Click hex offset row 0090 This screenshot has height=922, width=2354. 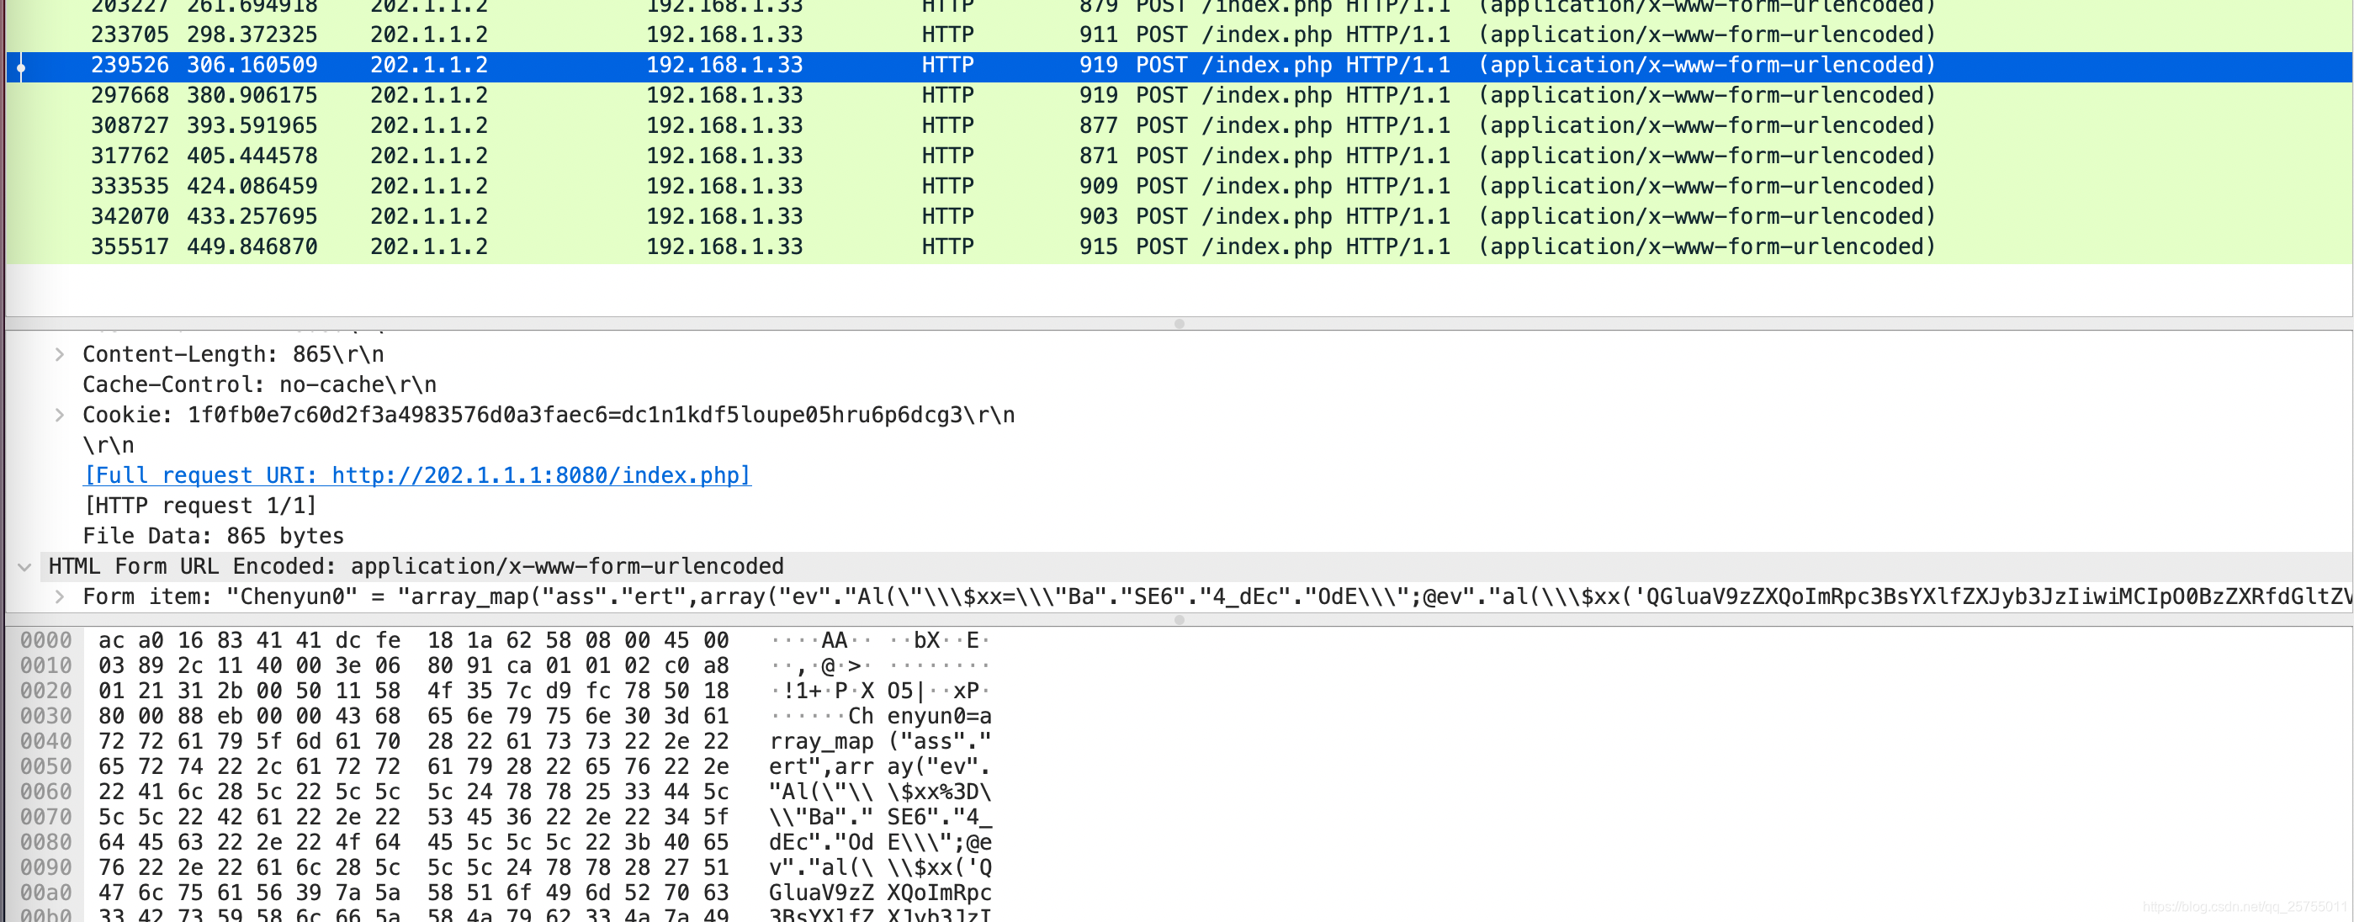click(x=45, y=866)
